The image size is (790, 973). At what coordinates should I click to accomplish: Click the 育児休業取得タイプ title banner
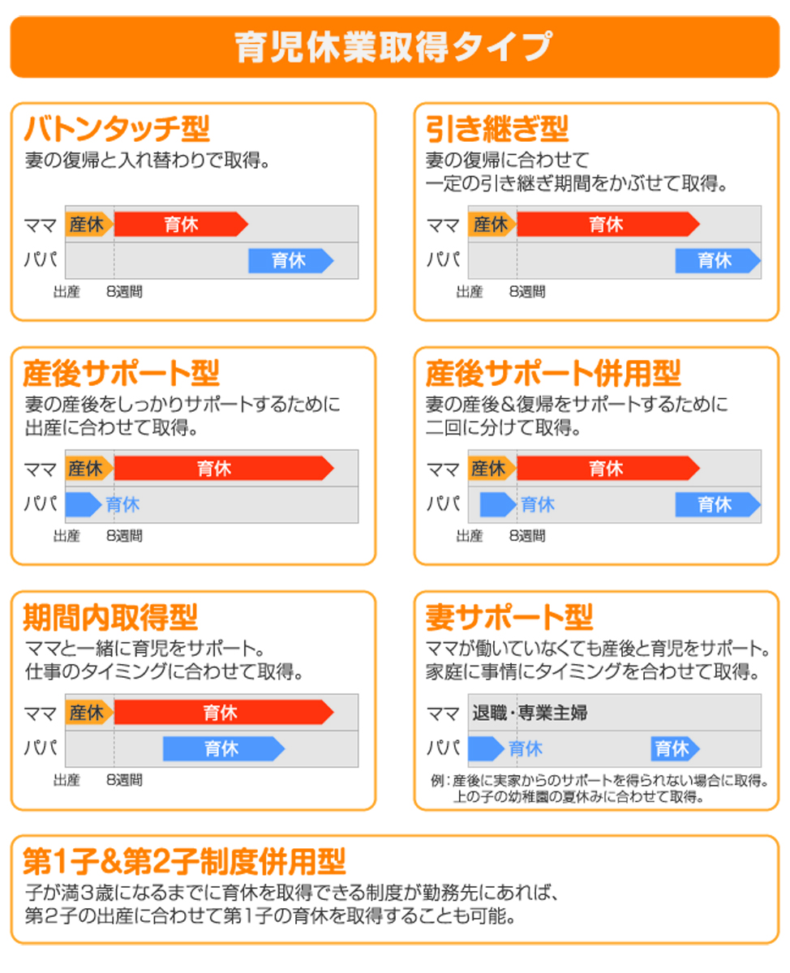coord(394,47)
